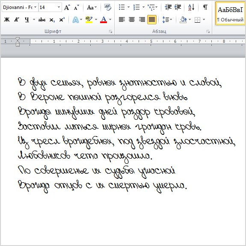Click the numbered list icon
Viewport: 246px width, 246px height.
coord(136,7)
